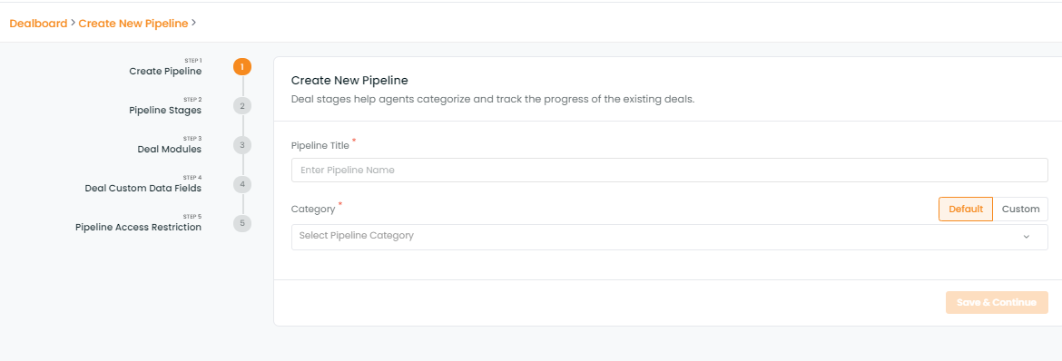Open the Pipeline Stages step
Image resolution: width=1062 pixels, height=361 pixels.
(165, 110)
